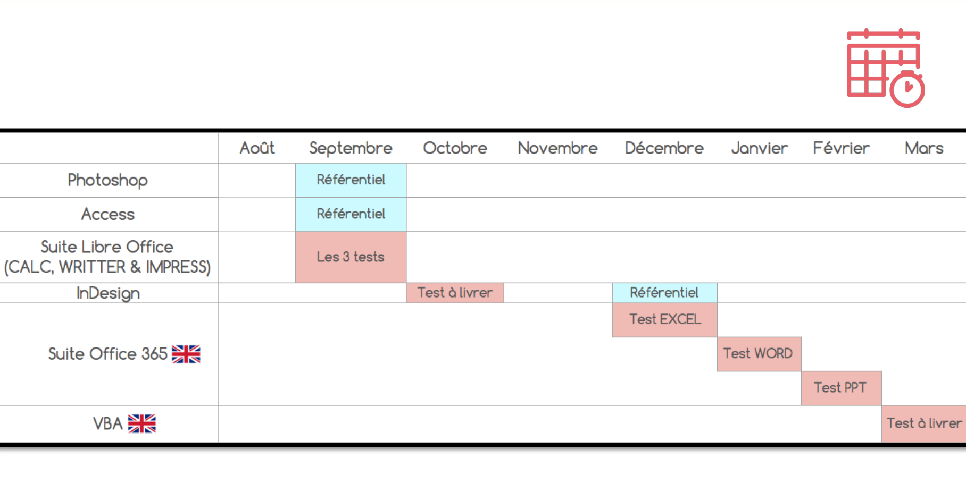Click the Novembre column header
Screen dimensions: 966x492
[557, 148]
